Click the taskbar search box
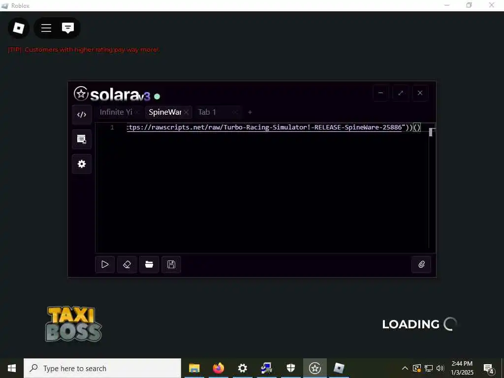504x378 pixels. 102,368
